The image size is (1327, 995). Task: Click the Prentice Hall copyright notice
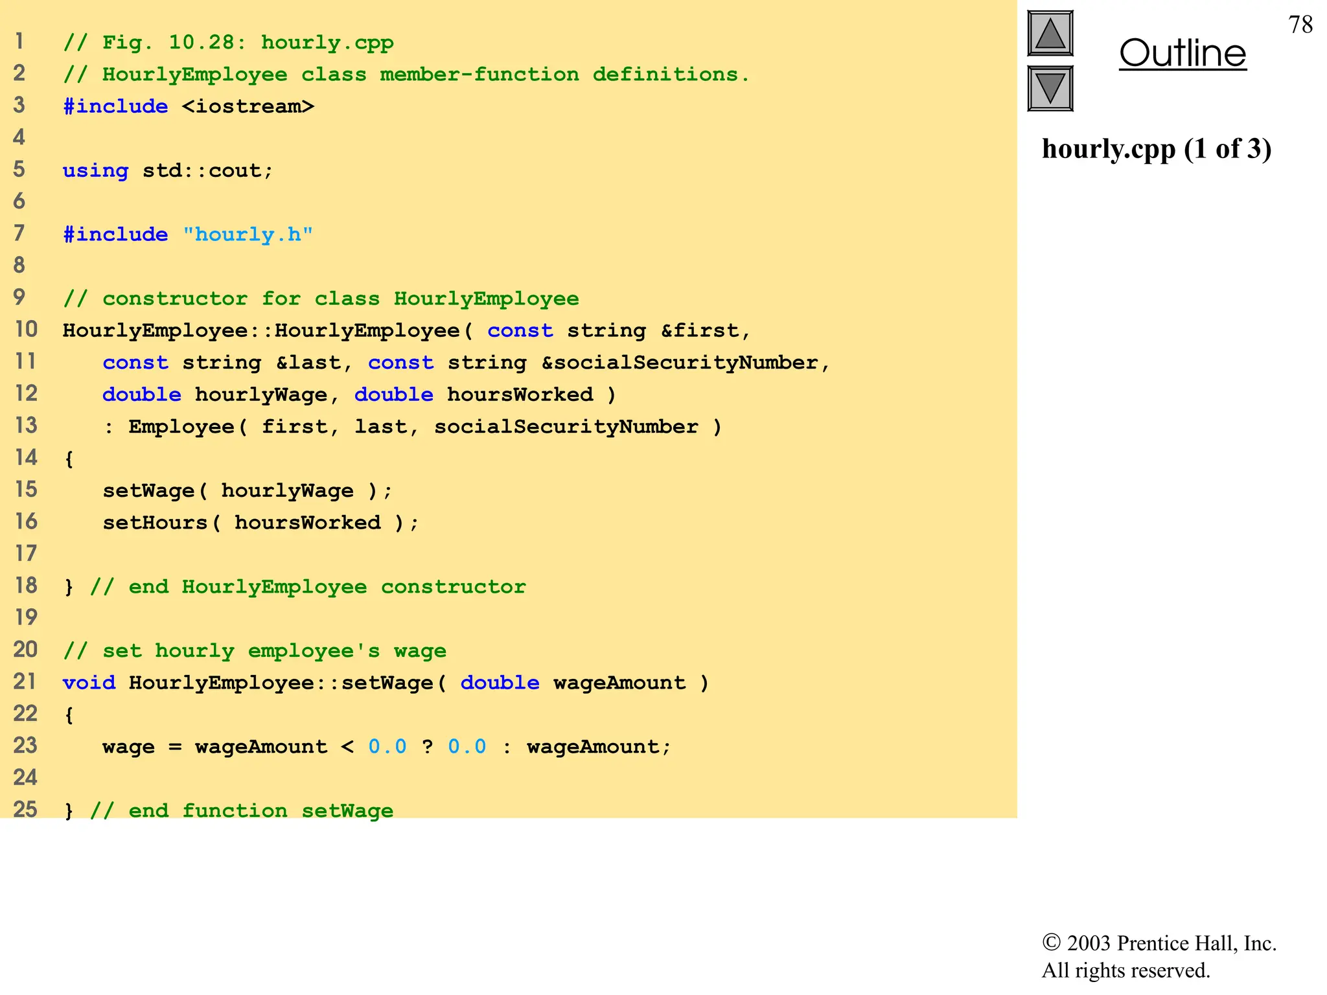(1159, 956)
